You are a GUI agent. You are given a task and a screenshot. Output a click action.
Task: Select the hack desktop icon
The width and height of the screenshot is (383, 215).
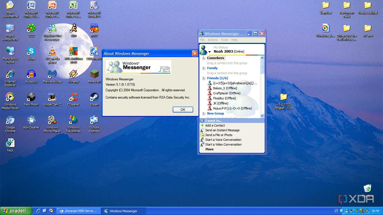click(10, 145)
